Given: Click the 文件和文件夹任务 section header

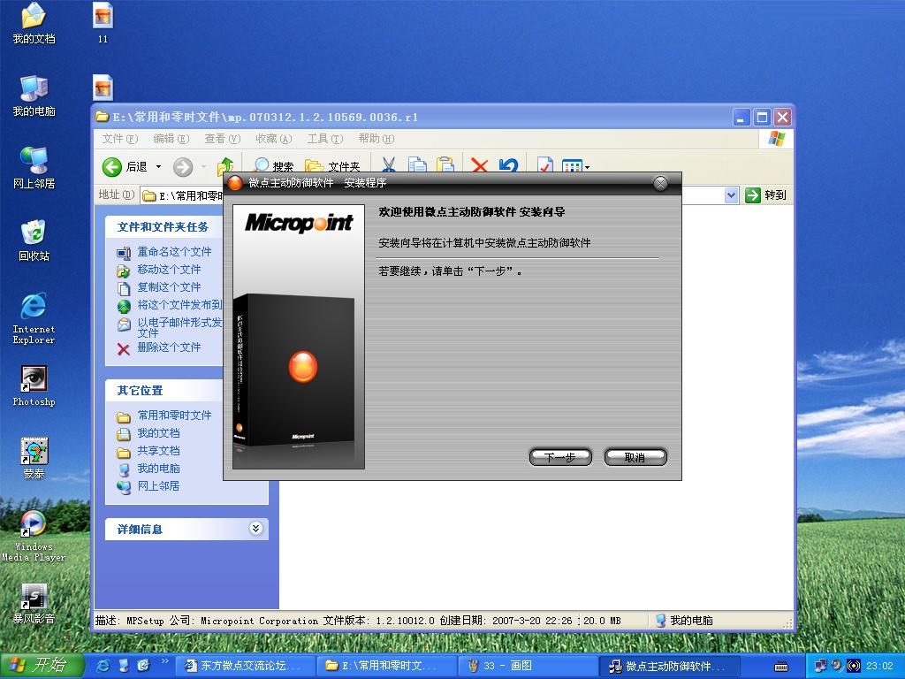Looking at the screenshot, I should pyautogui.click(x=164, y=227).
